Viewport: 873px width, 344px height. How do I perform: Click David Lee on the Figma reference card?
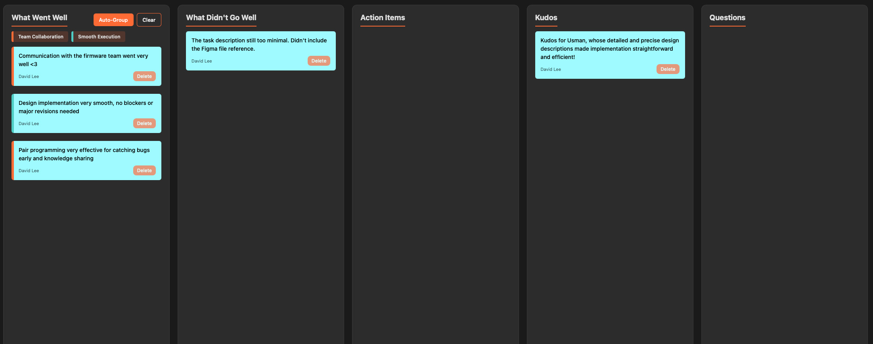(x=201, y=61)
